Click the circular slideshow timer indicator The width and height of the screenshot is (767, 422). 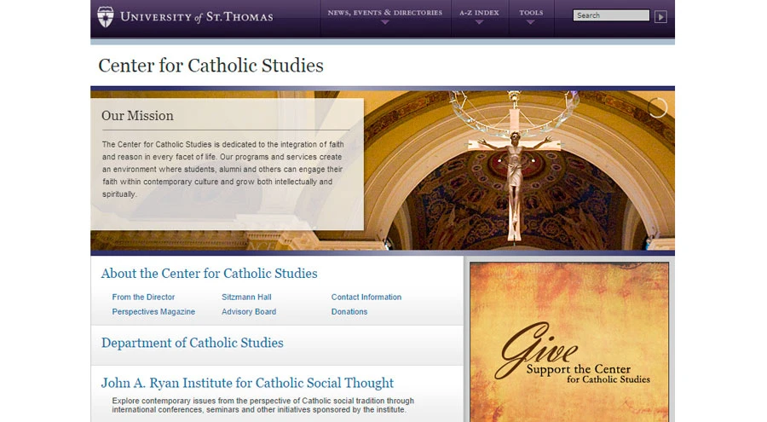click(657, 107)
